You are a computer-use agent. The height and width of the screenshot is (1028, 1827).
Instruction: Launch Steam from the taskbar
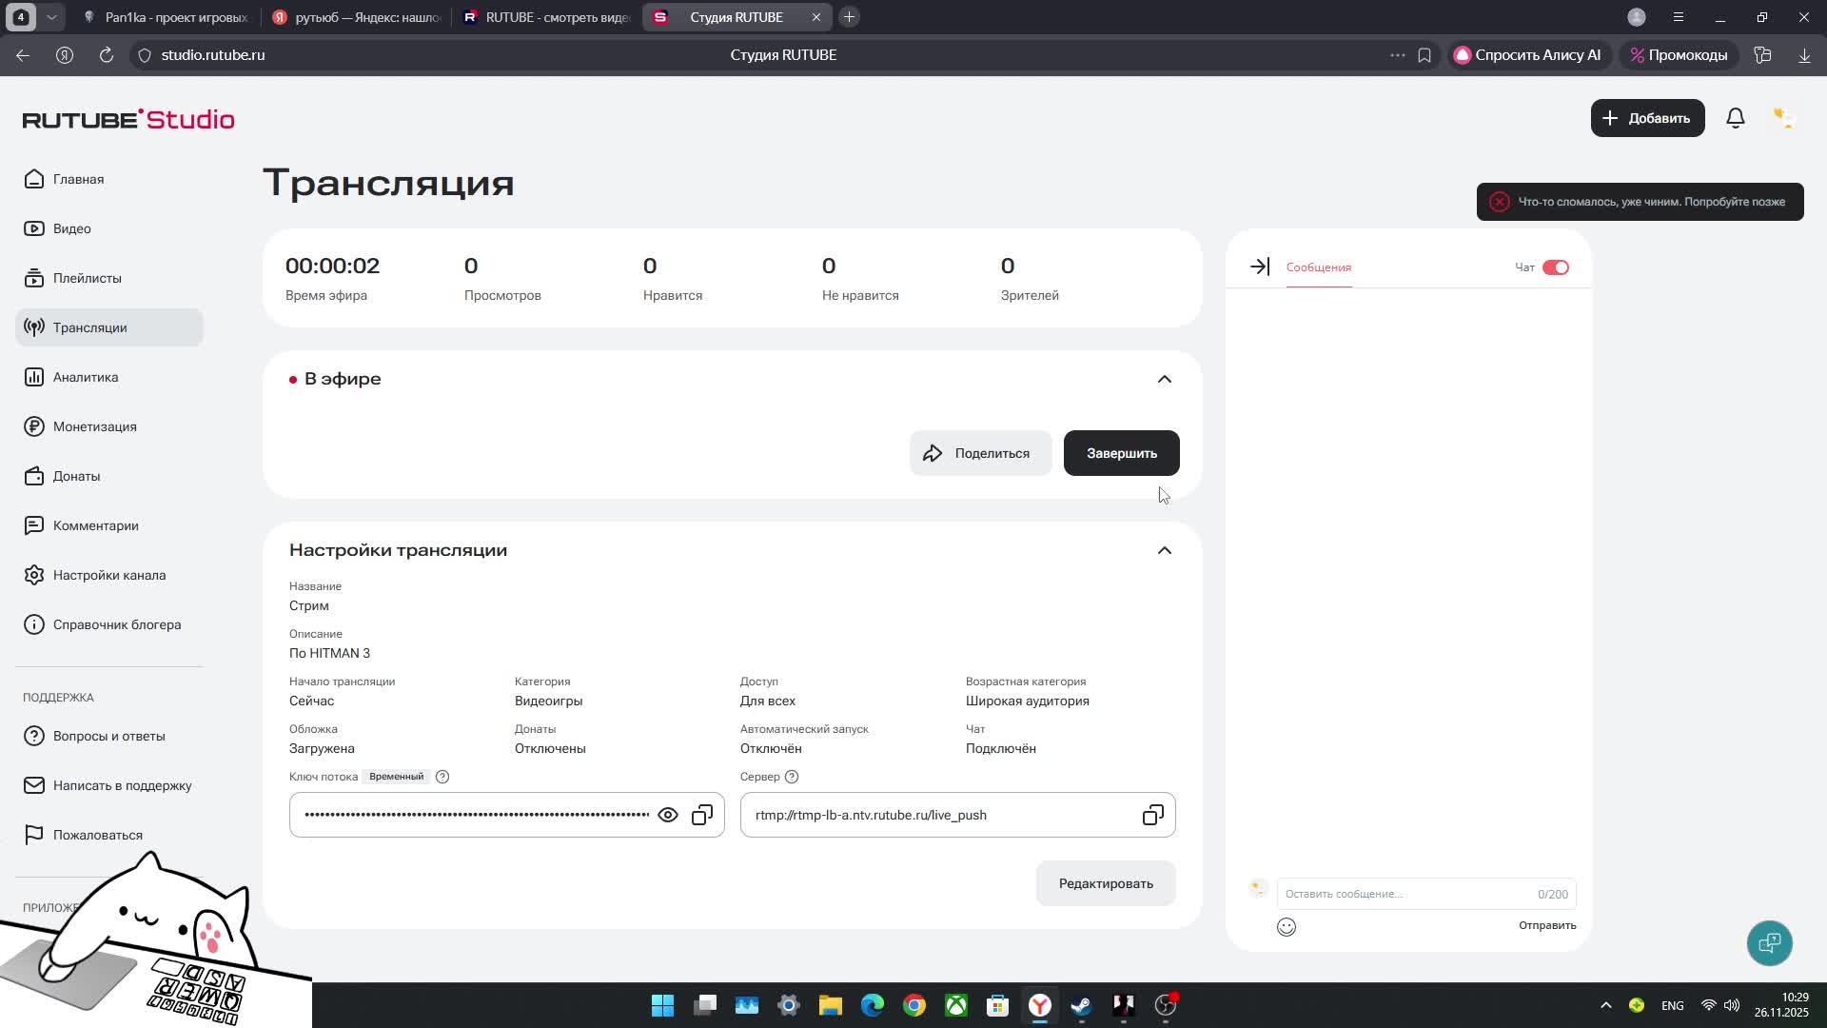(x=1080, y=1005)
